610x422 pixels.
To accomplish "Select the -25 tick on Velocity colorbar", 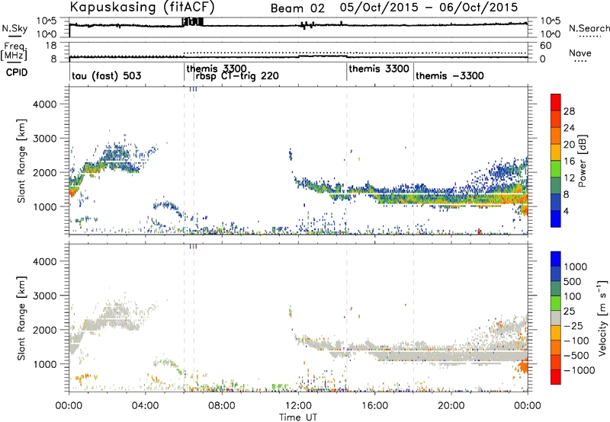I will [573, 325].
